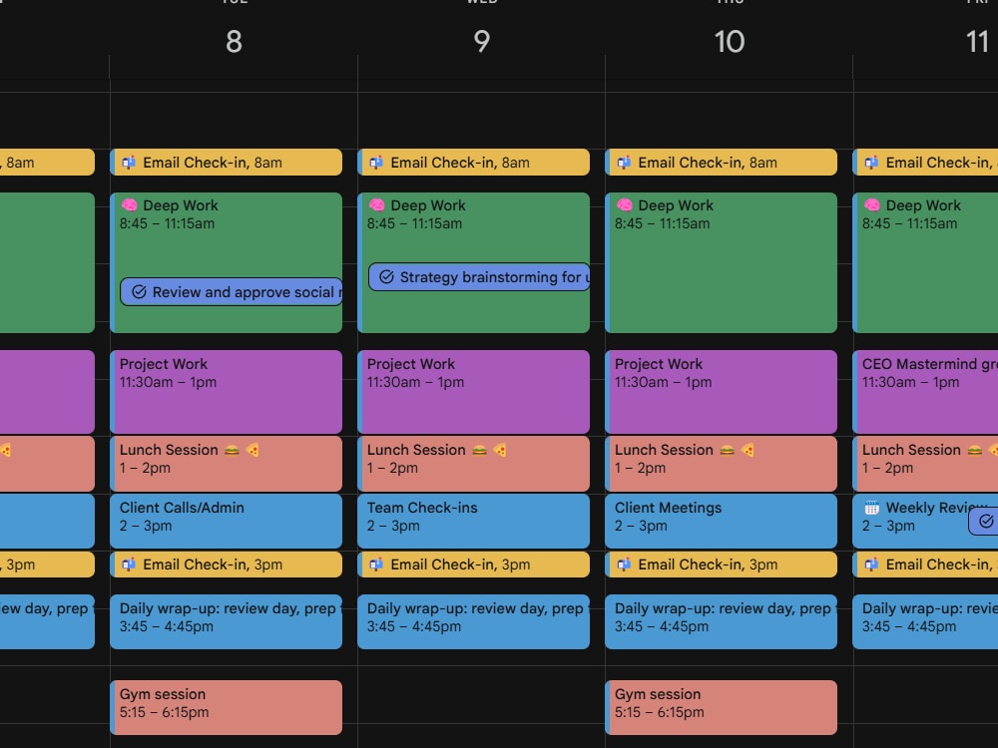The height and width of the screenshot is (748, 998).
Task: Open Tuesday 8 Email Check-in 8am event
Action: pyautogui.click(x=226, y=163)
